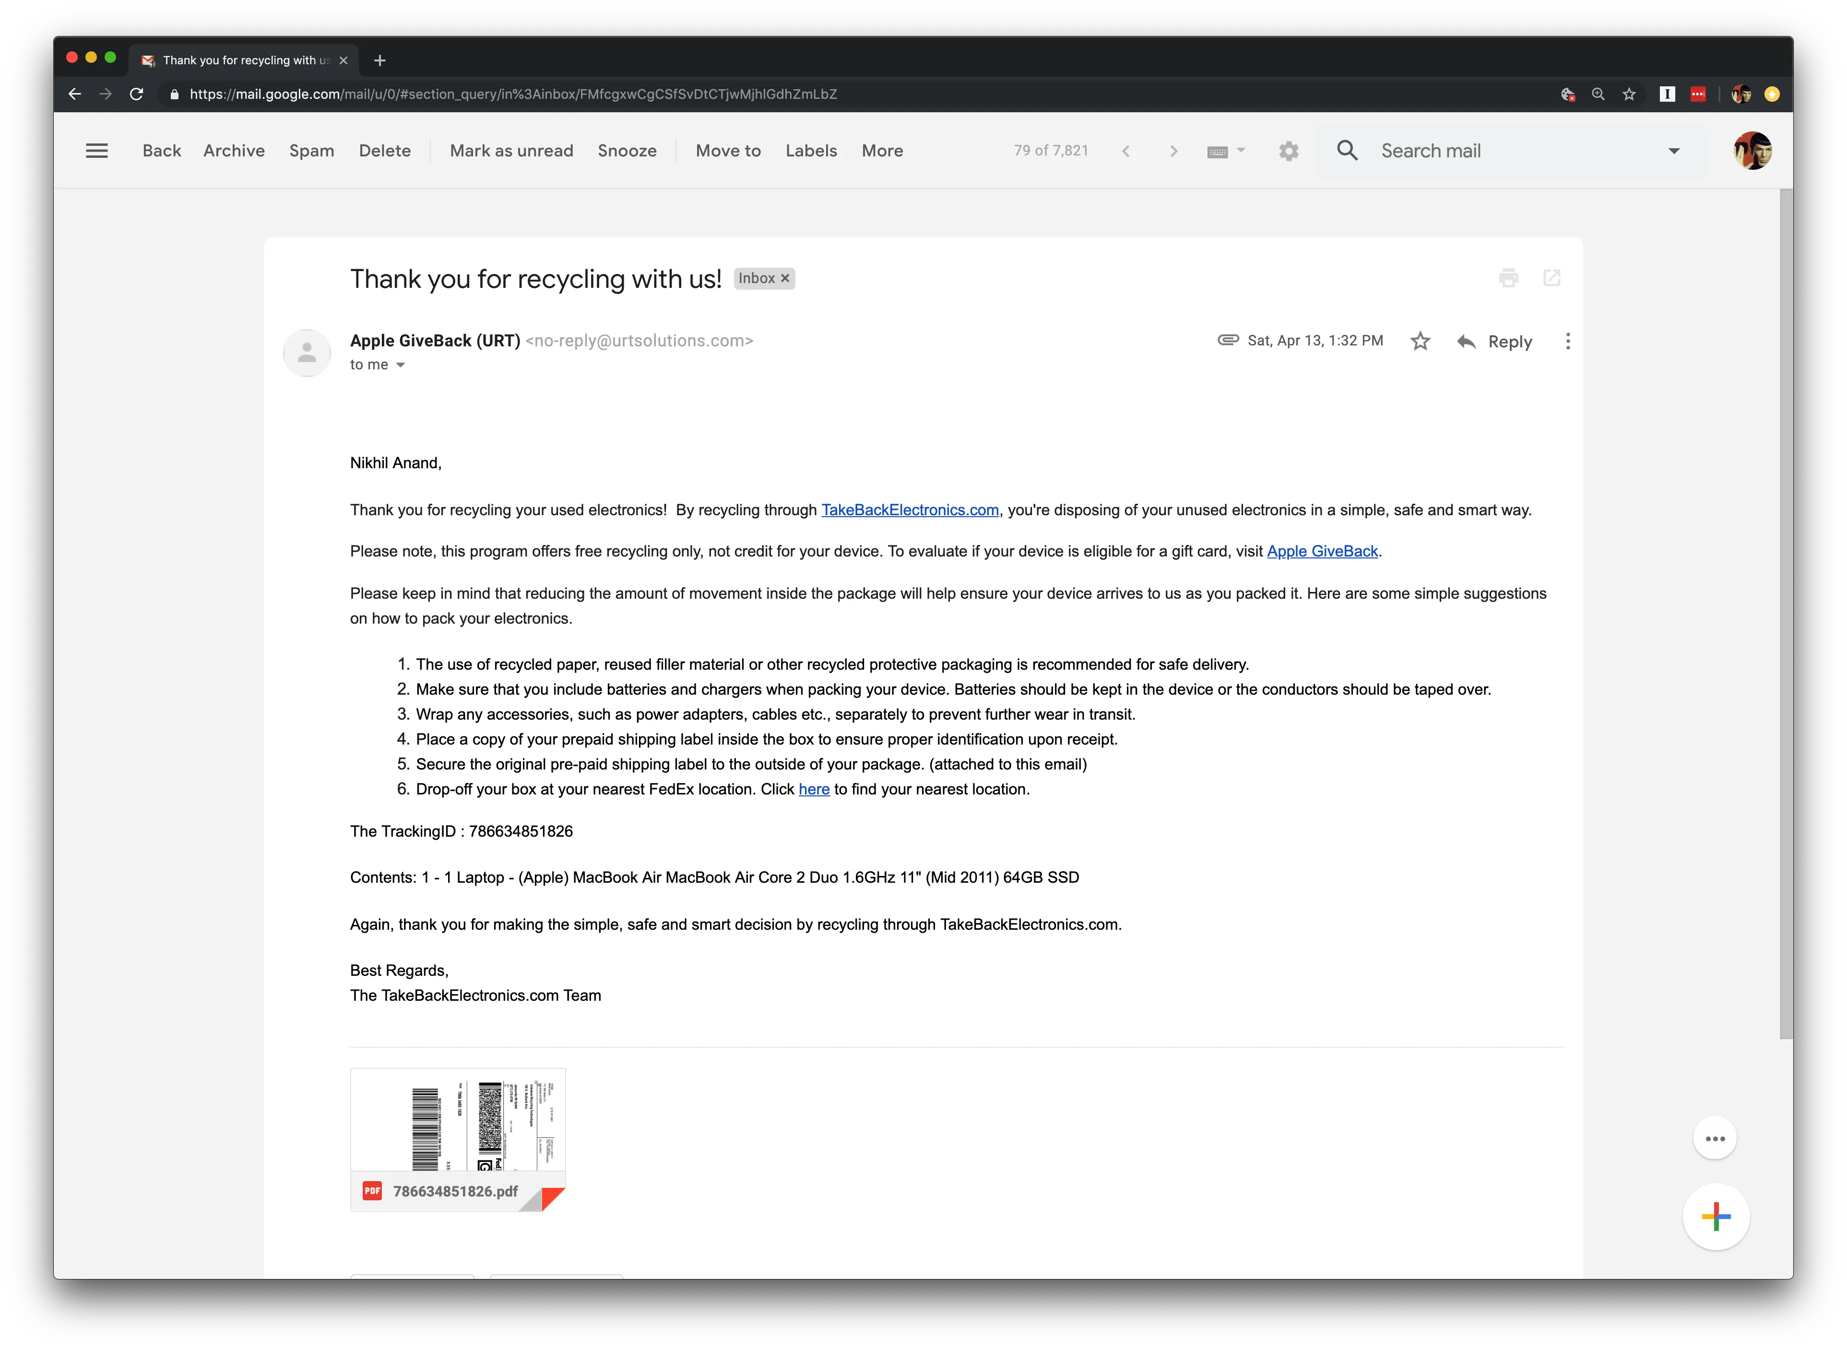Click the red extension icon

[1697, 94]
